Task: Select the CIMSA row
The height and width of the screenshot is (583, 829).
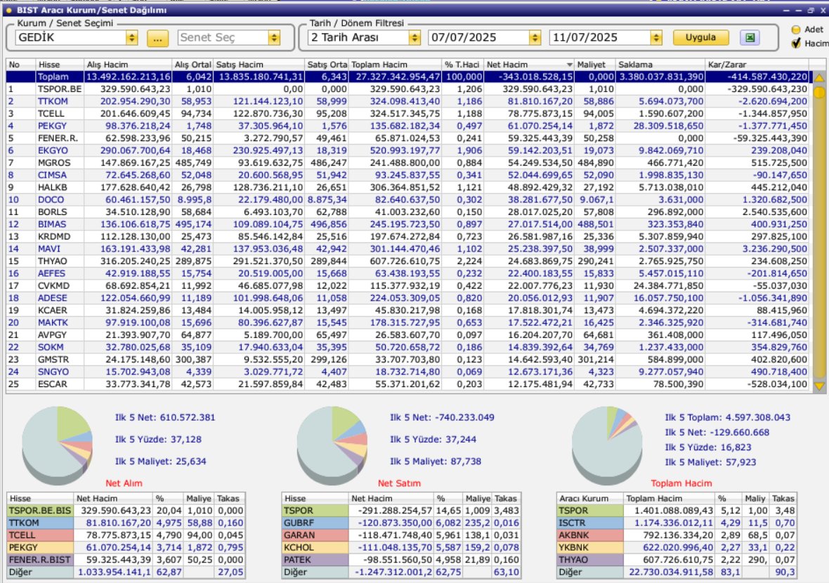Action: tap(407, 175)
